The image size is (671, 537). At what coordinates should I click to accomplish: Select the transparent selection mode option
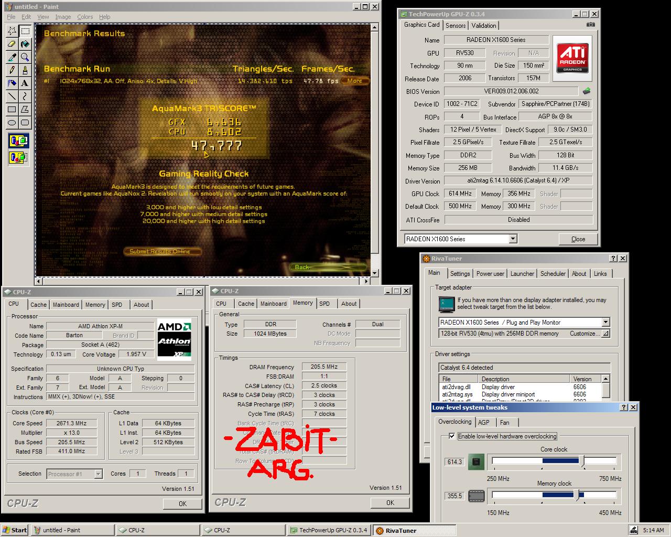tap(18, 157)
